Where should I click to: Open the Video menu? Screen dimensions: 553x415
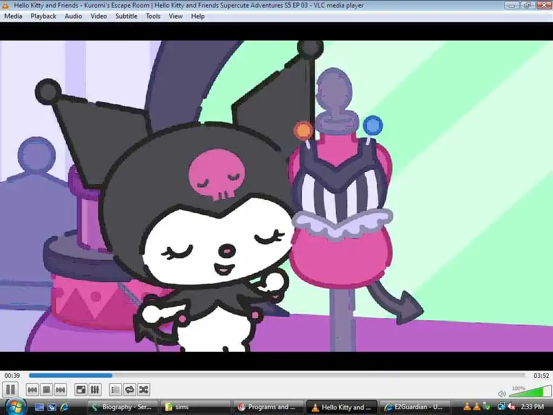(x=98, y=16)
